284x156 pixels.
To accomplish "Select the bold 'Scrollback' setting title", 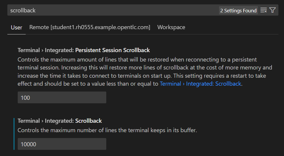I will click(89, 121).
